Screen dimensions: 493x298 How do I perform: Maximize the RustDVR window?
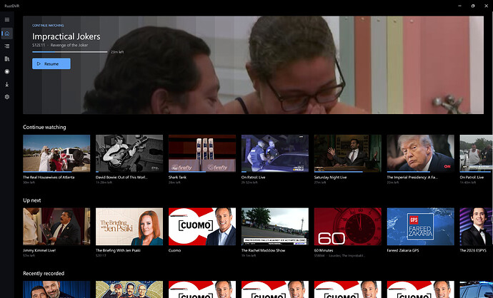point(473,6)
